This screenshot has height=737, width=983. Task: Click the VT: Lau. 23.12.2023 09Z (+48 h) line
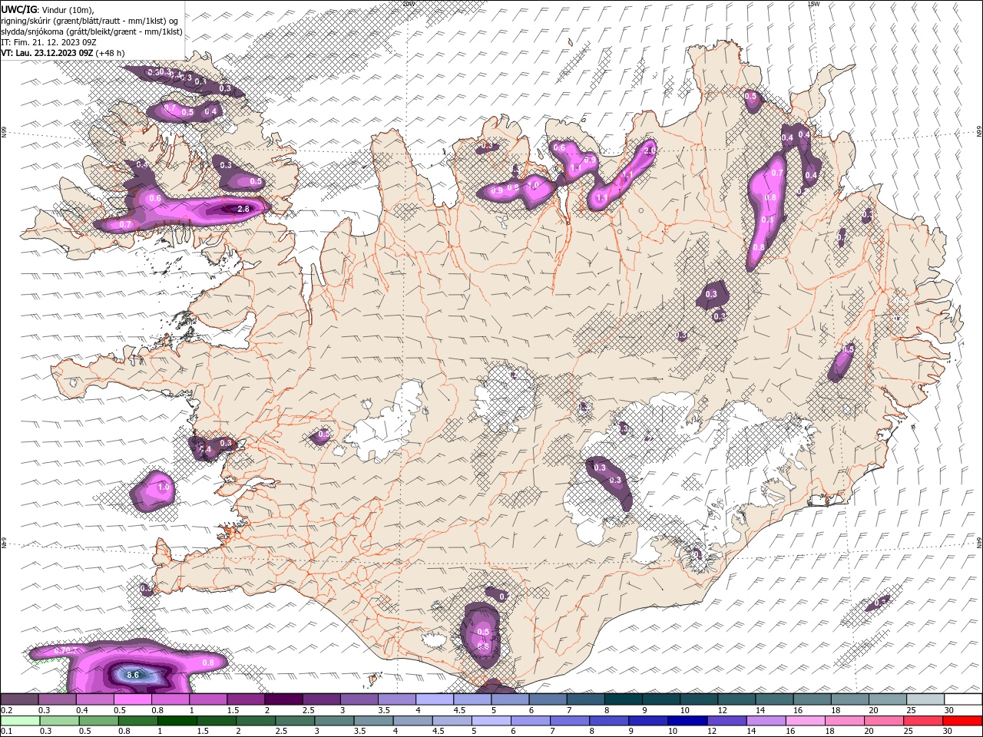click(63, 52)
